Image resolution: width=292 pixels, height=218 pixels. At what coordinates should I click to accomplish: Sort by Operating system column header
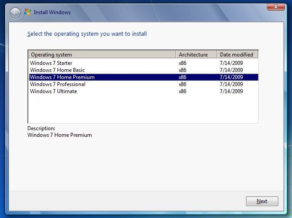102,55
